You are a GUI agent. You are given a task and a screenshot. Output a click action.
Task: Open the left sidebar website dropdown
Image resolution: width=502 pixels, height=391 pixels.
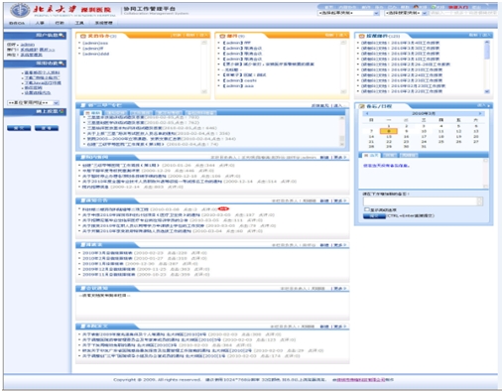pos(33,103)
